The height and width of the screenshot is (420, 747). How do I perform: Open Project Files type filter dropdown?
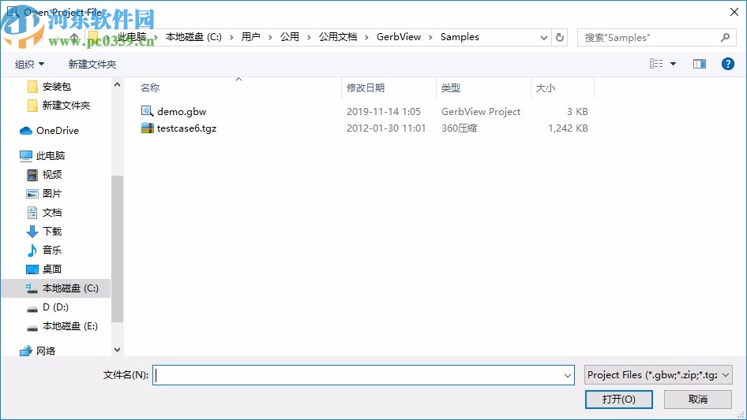tap(659, 375)
